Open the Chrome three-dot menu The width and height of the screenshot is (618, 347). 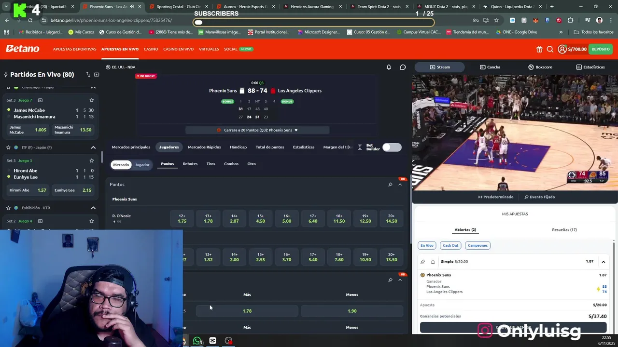tap(610, 20)
